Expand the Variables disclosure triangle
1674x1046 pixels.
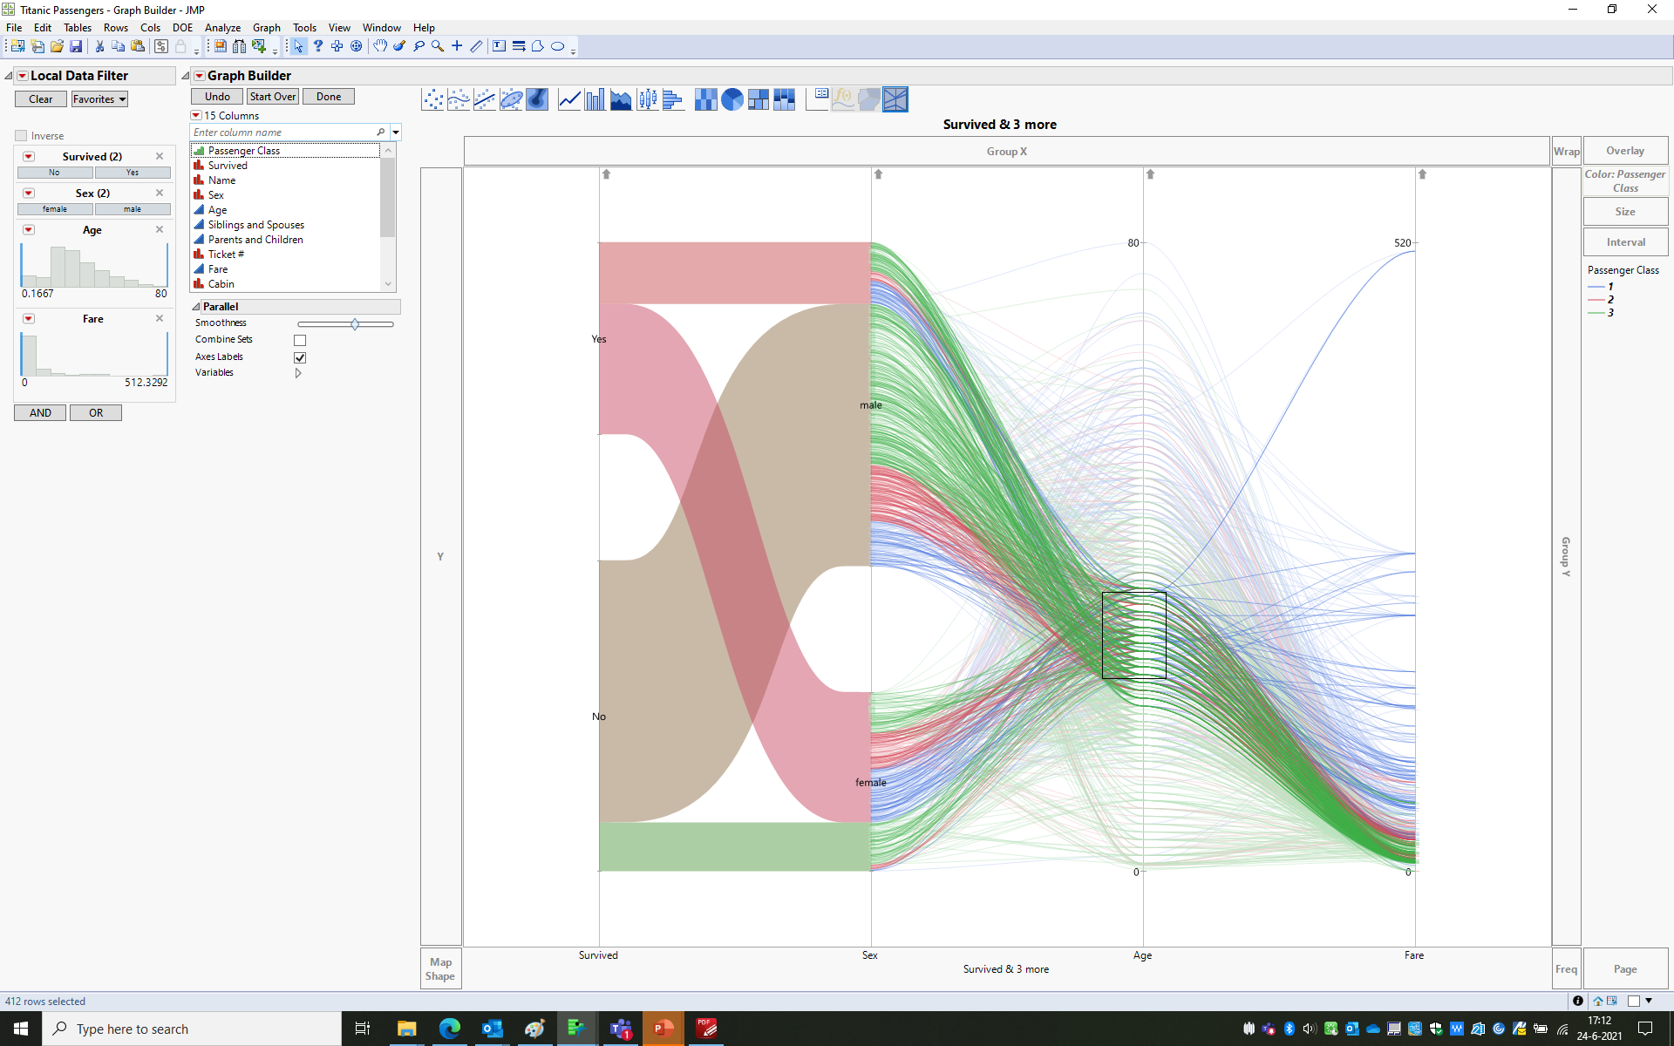298,373
